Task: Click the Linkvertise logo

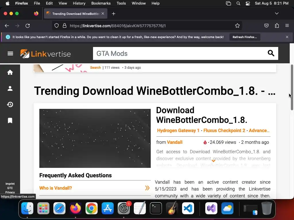Action: (46, 54)
